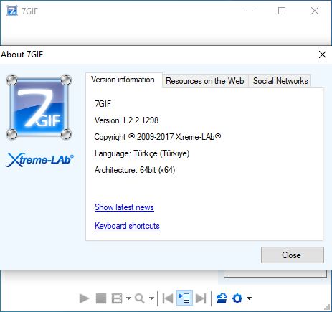Click the blue settings gear icon
Screen dimensions: 332x312
[x=237, y=298]
